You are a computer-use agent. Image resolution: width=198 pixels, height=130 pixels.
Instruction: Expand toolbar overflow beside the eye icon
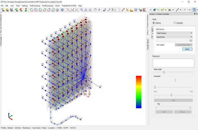(x=197, y=10)
